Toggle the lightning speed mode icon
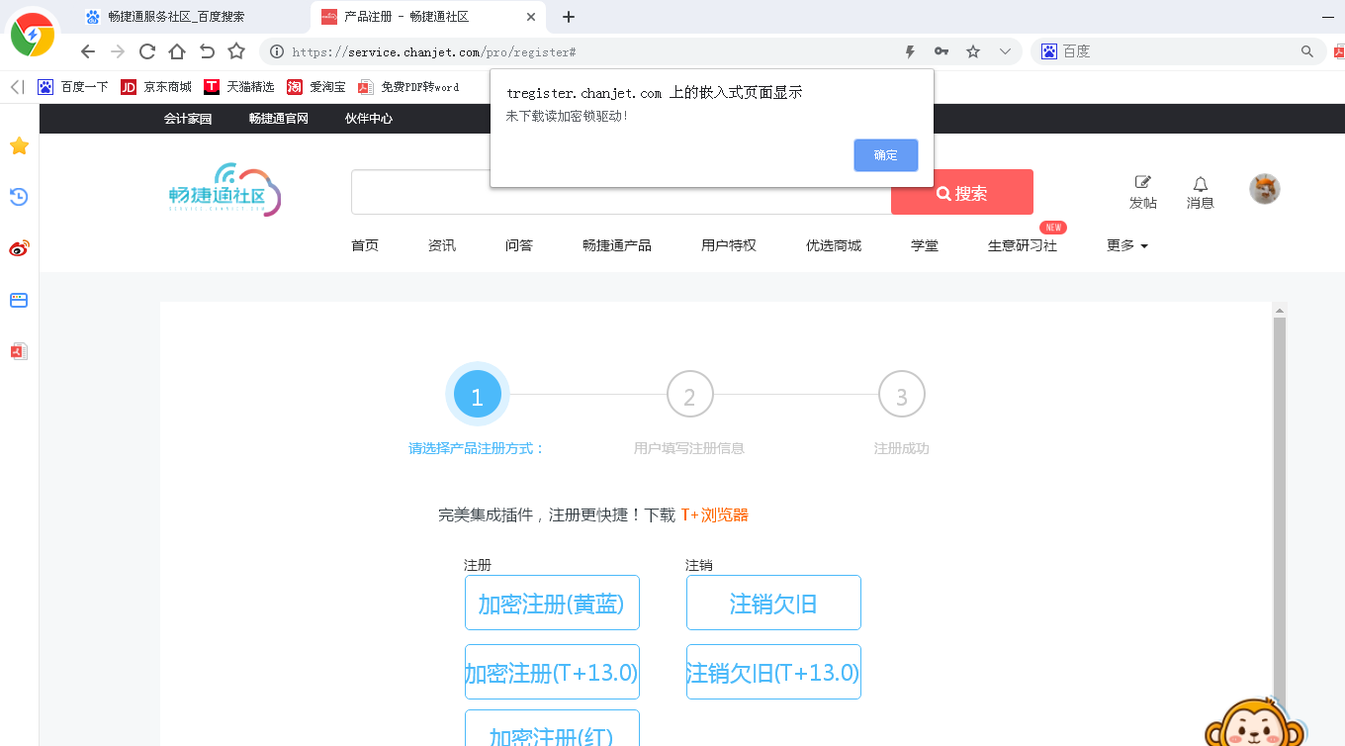1345x746 pixels. (x=911, y=51)
